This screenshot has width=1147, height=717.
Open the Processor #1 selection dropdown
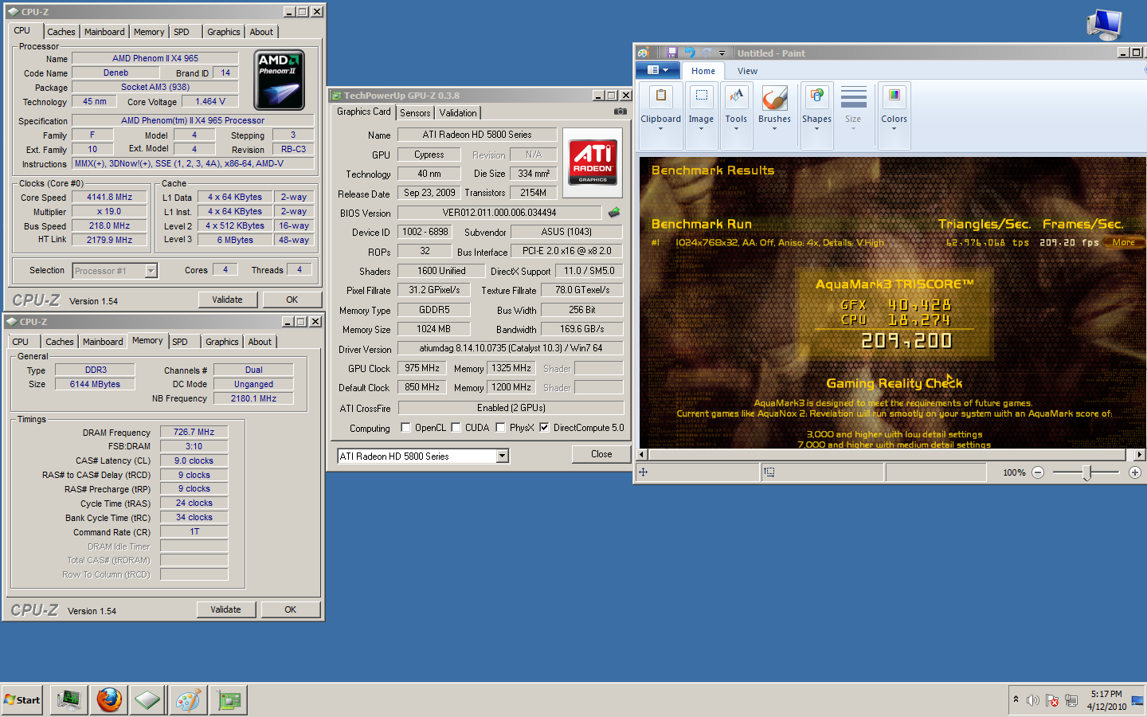pos(151,271)
